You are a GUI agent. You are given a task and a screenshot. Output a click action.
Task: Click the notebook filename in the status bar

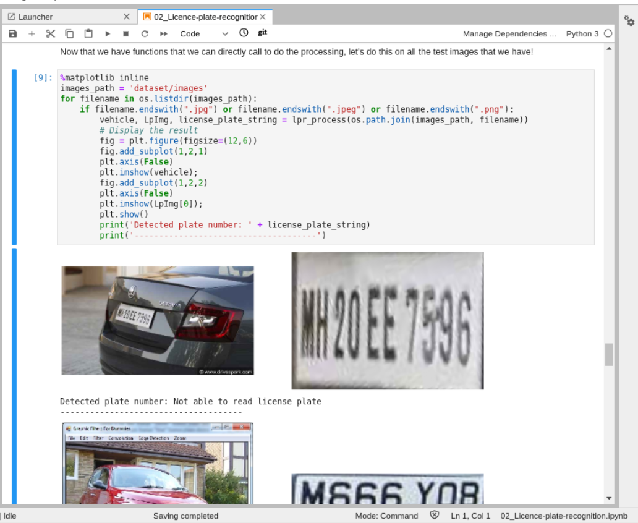tap(564, 516)
